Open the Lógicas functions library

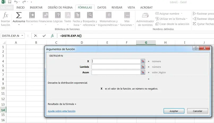pyautogui.click(x=58, y=19)
